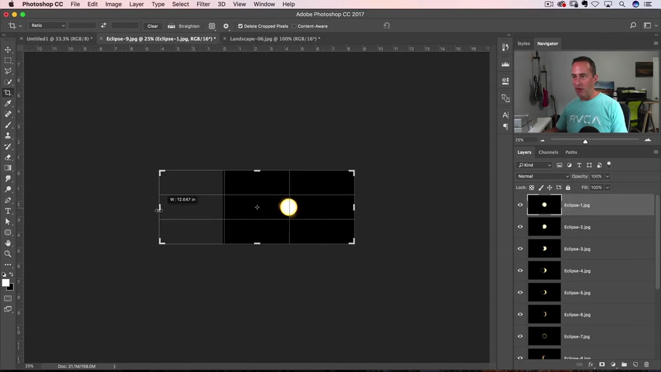Select the Healing Brush tool
The height and width of the screenshot is (372, 661).
click(x=8, y=114)
